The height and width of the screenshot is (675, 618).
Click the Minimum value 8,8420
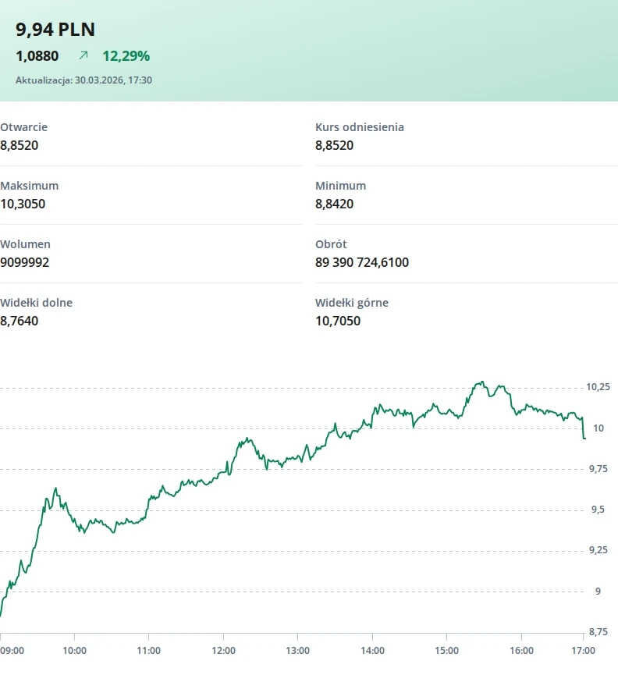tap(335, 204)
